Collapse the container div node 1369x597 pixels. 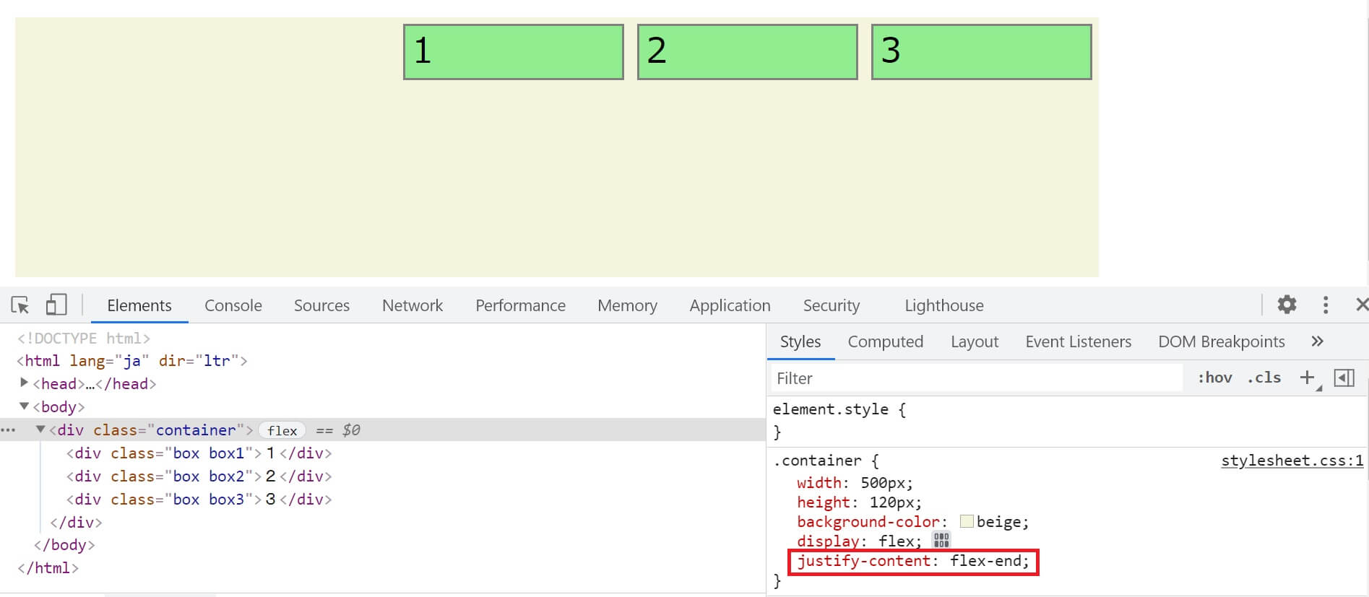coord(41,430)
